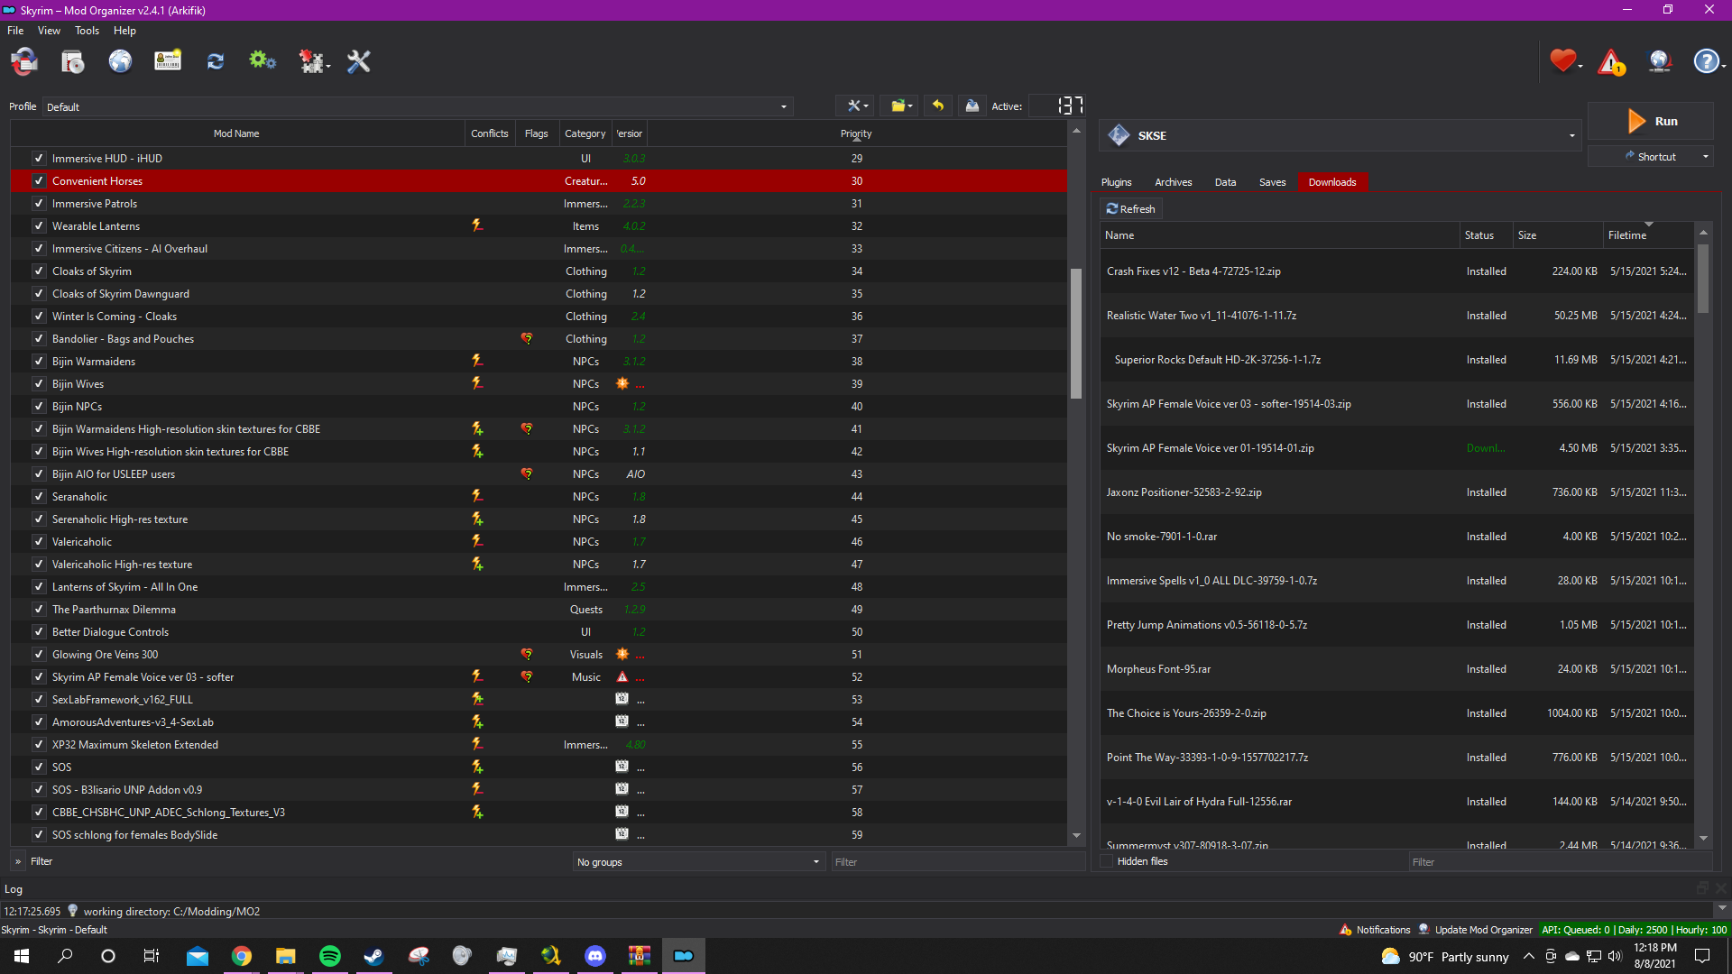Image resolution: width=1732 pixels, height=974 pixels.
Task: Disable the Bijin NPCs mod checkbox
Action: point(39,406)
